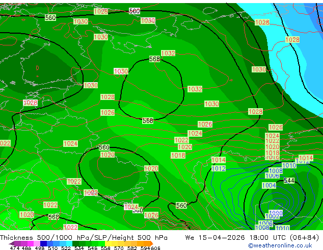Pick the bright magenta legend swatch
Viewport: 323px width, 250px height.
pyautogui.click(x=30, y=243)
